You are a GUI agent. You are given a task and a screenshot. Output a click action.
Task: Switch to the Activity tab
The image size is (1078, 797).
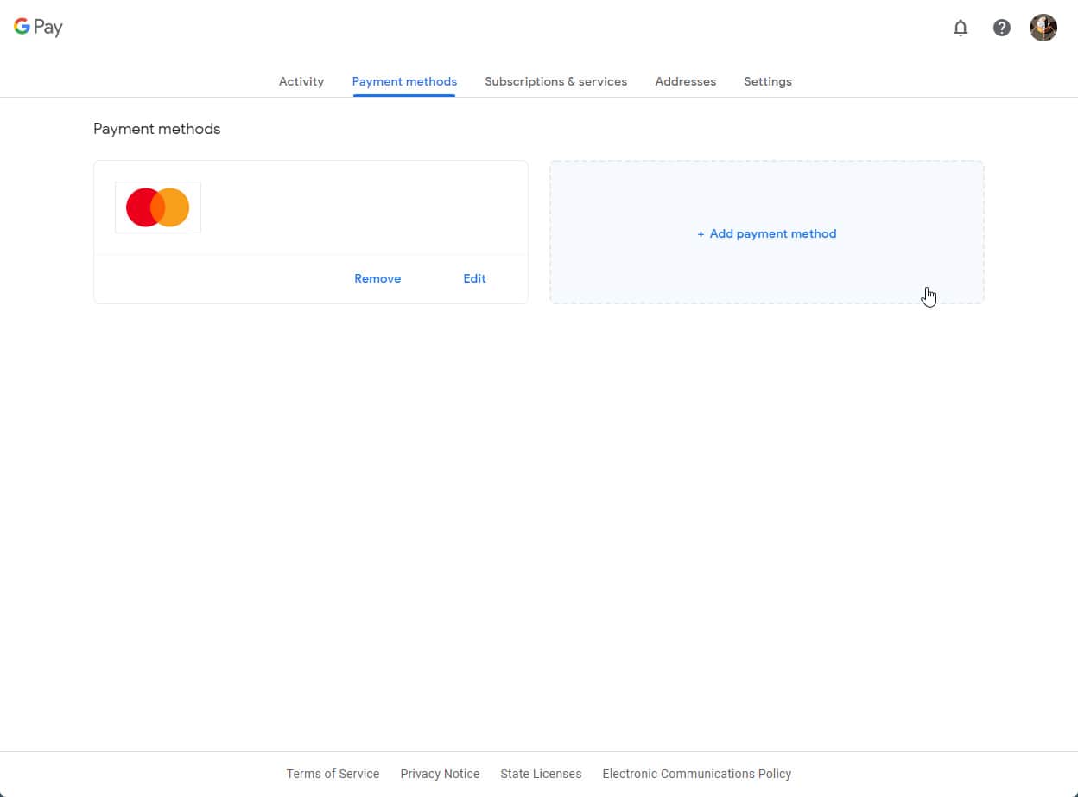point(301,81)
